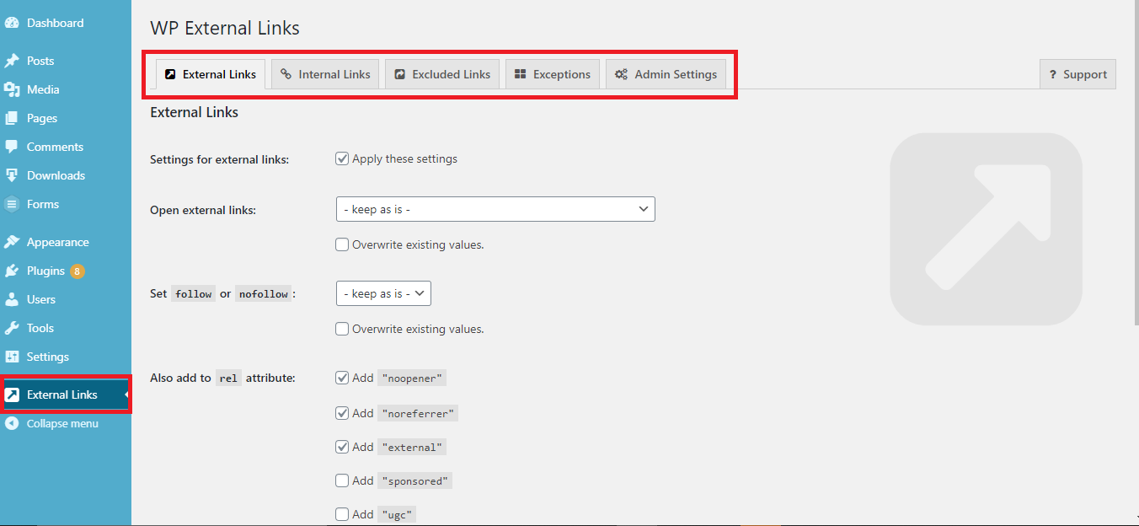
Task: Click the Appearance paintbrush icon
Action: tap(12, 242)
